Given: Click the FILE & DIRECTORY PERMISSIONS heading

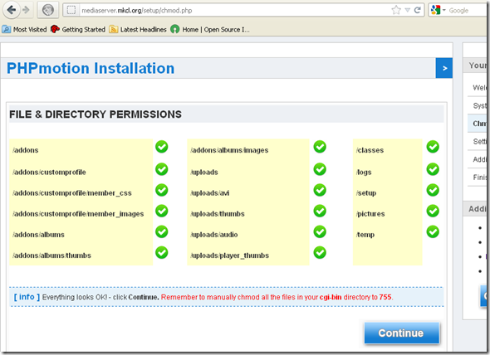Looking at the screenshot, I should pyautogui.click(x=96, y=114).
